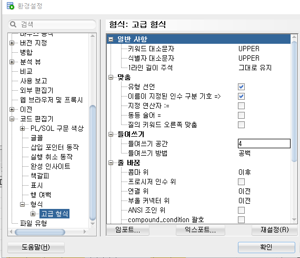Image resolution: width=300 pixels, height=258 pixels.
Task: Collapse the 형식 tree node
Action: [x=23, y=204]
